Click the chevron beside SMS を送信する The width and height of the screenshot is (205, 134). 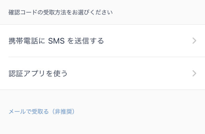pyautogui.click(x=194, y=41)
